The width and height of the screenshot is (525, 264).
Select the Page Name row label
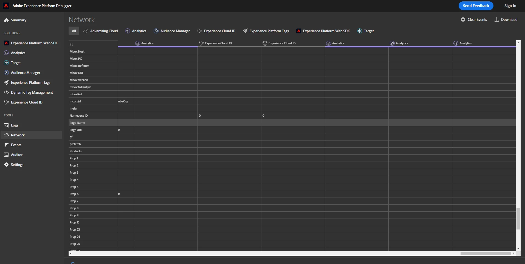tap(77, 123)
